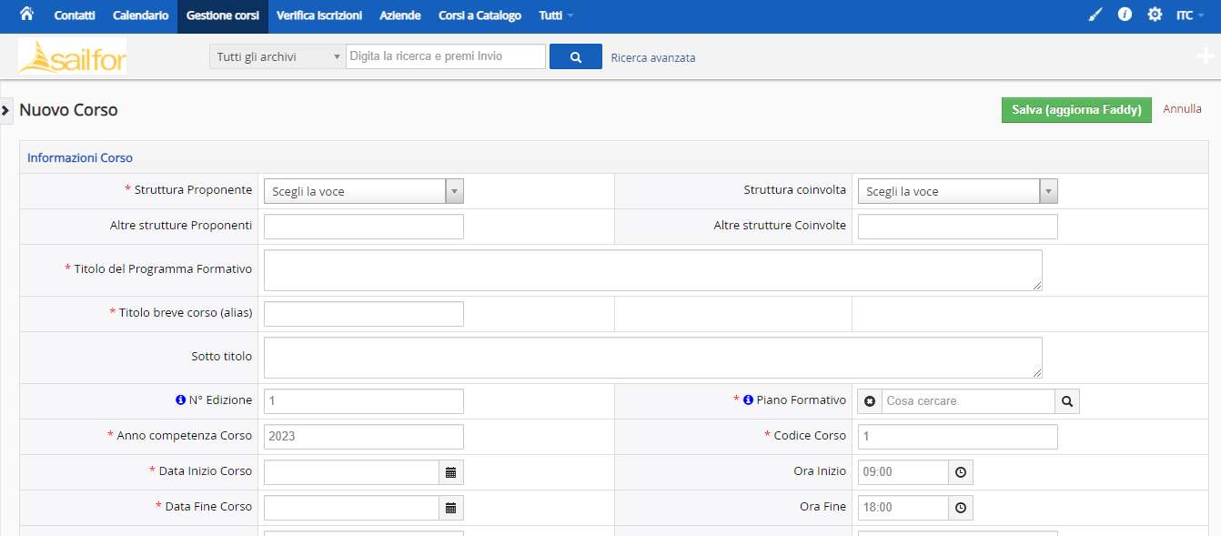Expand the Struttura coinvolta dropdown
1221x536 pixels.
pyautogui.click(x=957, y=191)
